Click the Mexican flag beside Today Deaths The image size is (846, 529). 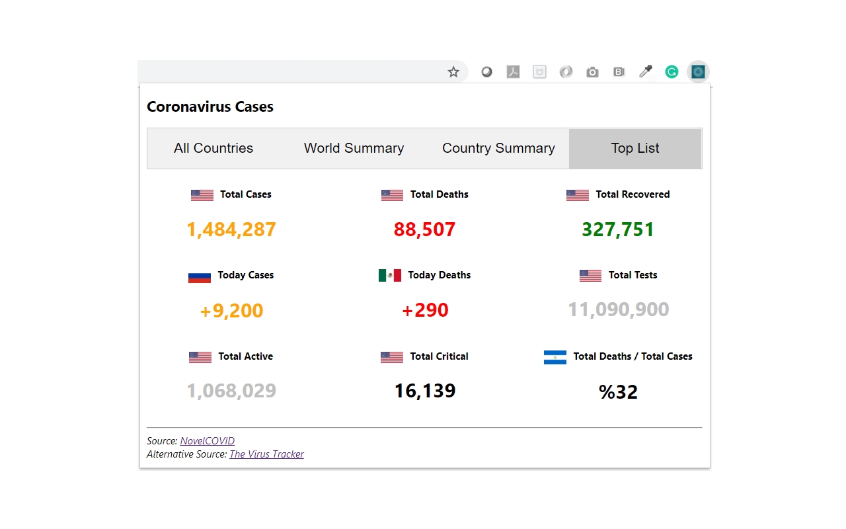coord(390,276)
